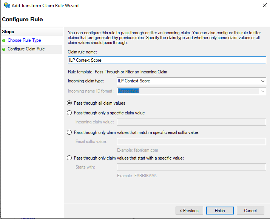Click green bullet beside Configure Claim Rule

[x=4, y=49]
